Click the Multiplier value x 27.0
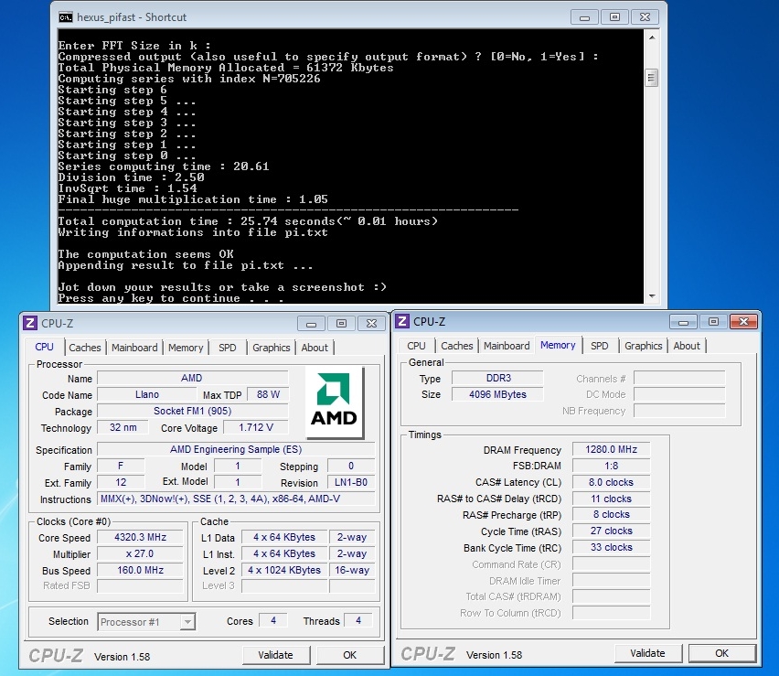This screenshot has width=779, height=676. (141, 553)
